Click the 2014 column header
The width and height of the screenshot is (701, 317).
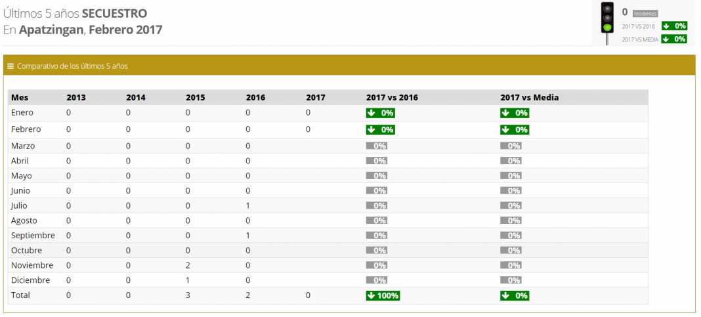[135, 97]
